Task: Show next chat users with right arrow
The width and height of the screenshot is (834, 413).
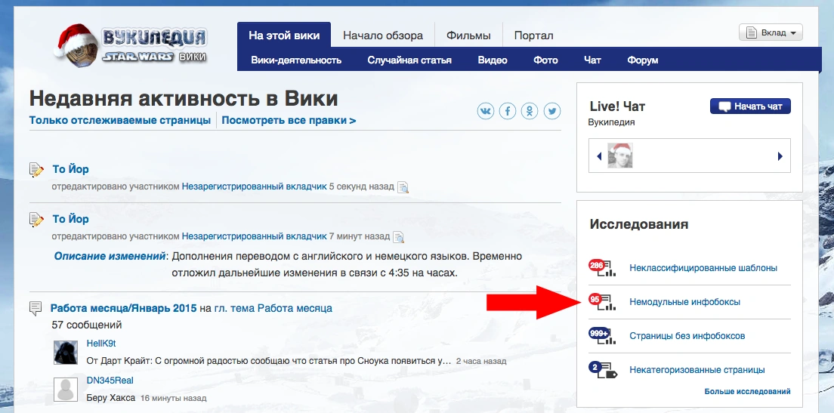Action: click(x=780, y=156)
